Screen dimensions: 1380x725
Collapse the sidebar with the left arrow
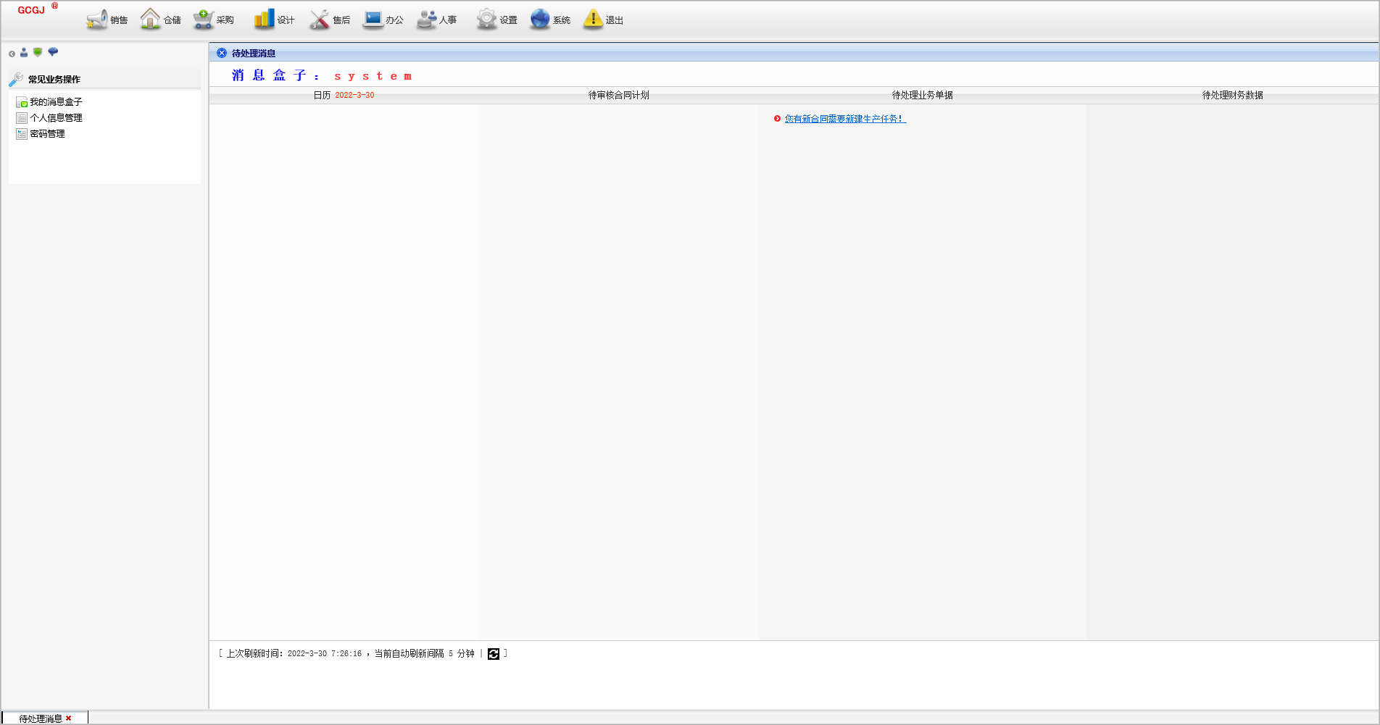click(x=12, y=54)
